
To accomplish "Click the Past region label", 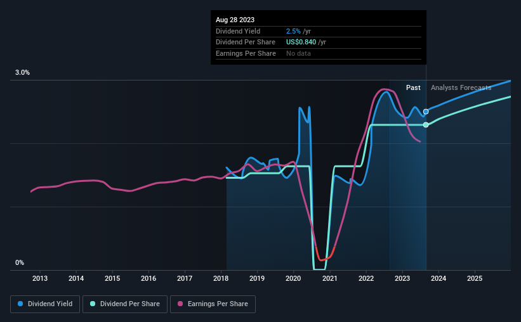I will point(413,87).
